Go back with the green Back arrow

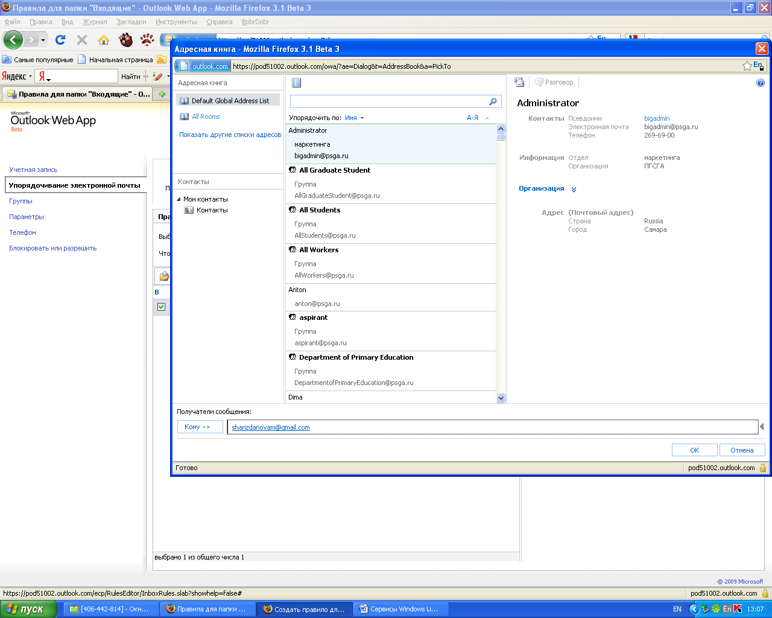(13, 40)
